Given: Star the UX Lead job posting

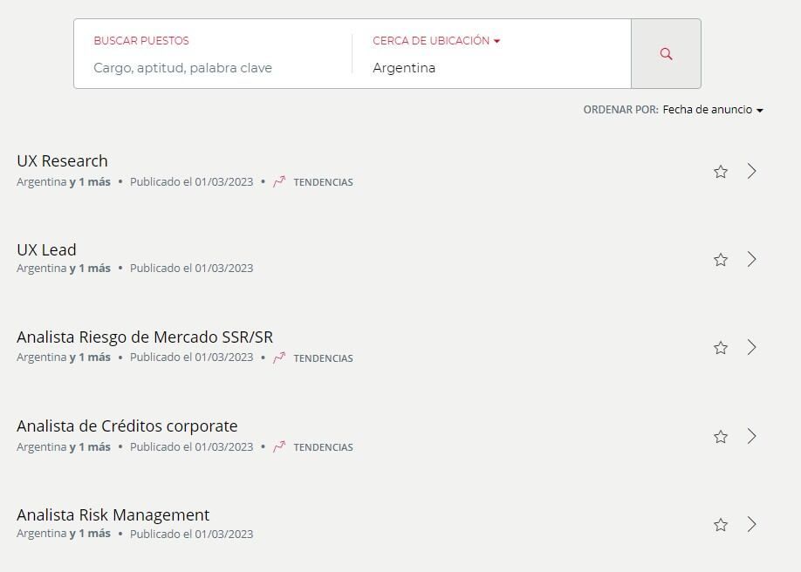Looking at the screenshot, I should 721,260.
